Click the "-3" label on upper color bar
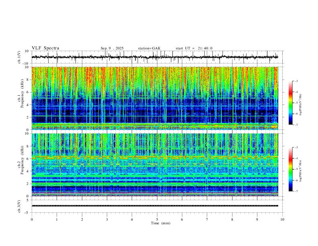Image resolution: width=318 pixels, height=246 pixels. coord(296,81)
